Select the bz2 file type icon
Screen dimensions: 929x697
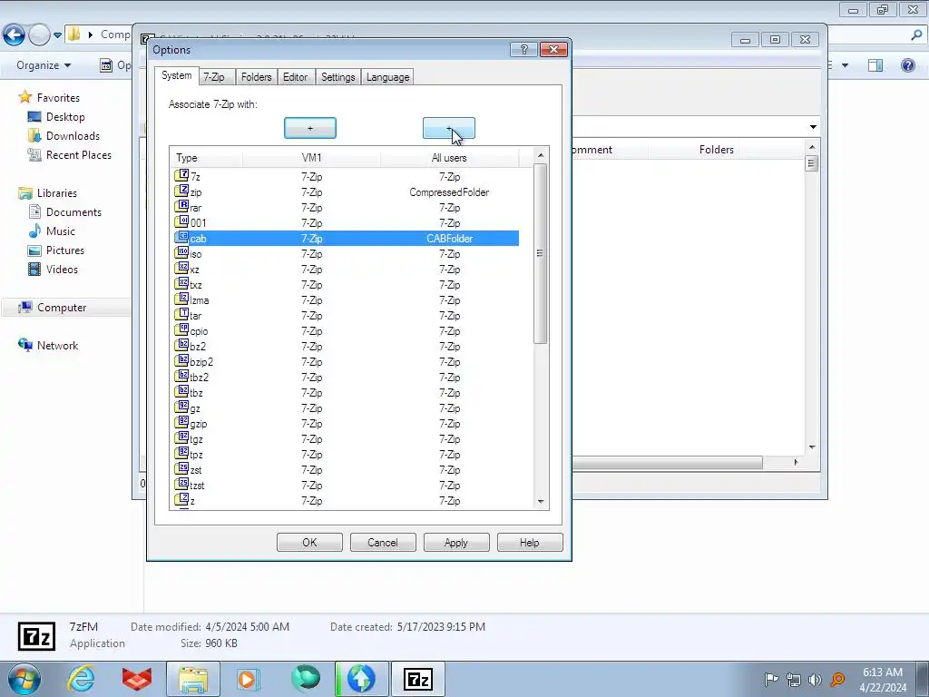tap(181, 346)
